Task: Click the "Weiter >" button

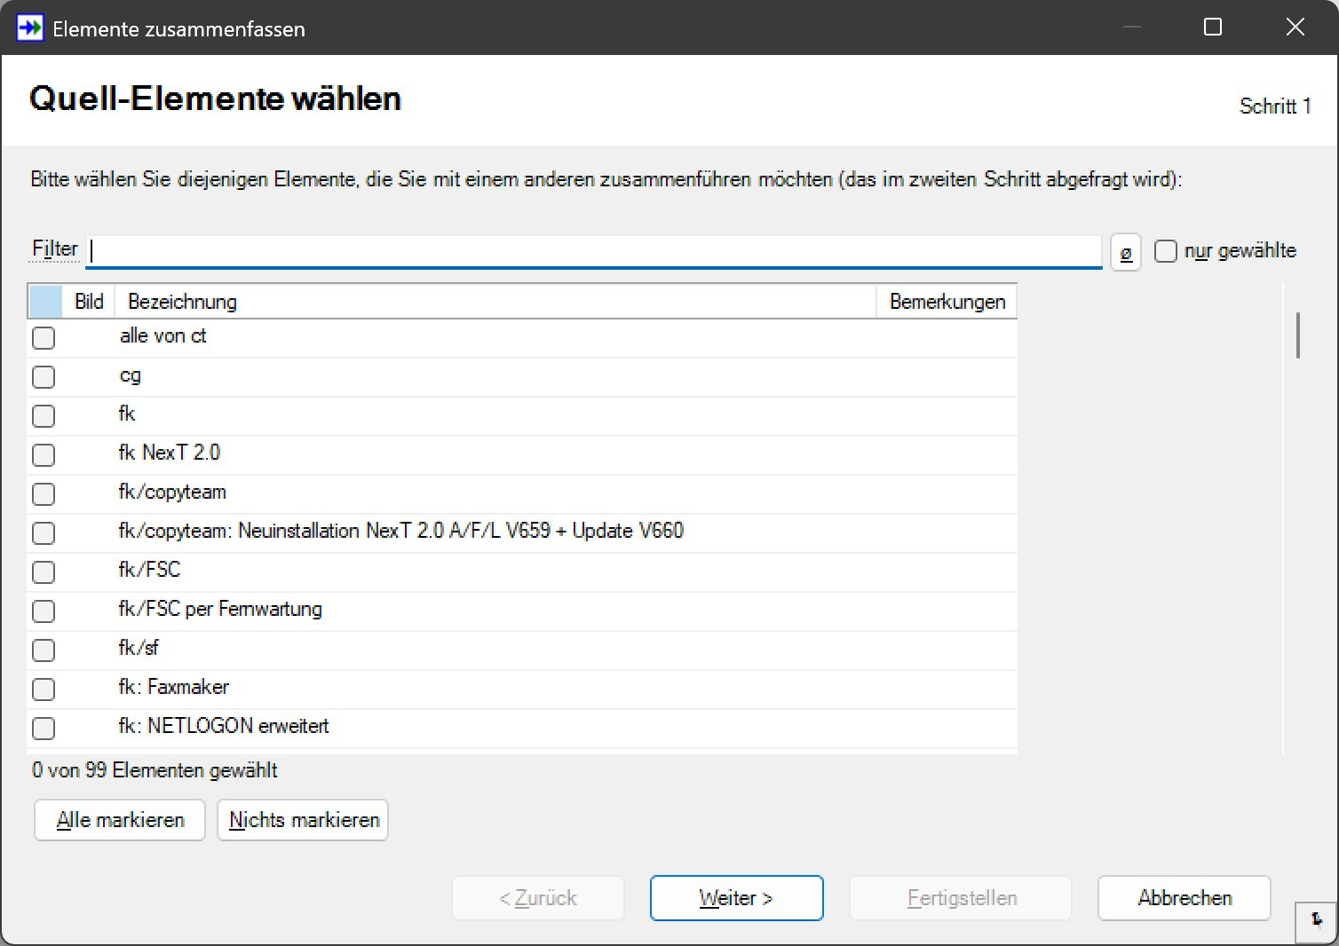Action: 736,898
